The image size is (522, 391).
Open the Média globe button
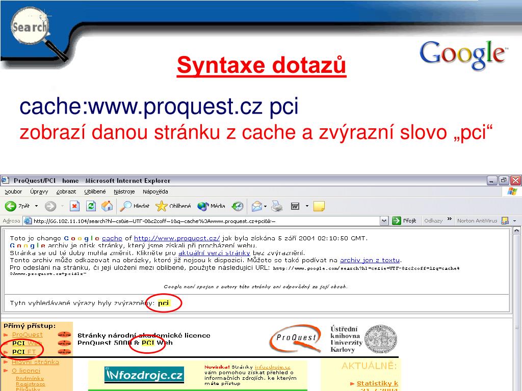coord(211,206)
